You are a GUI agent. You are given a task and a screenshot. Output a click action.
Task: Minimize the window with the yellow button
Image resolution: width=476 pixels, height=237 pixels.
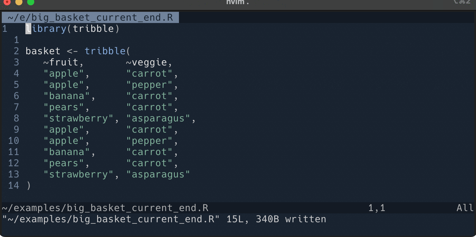pyautogui.click(x=19, y=2)
